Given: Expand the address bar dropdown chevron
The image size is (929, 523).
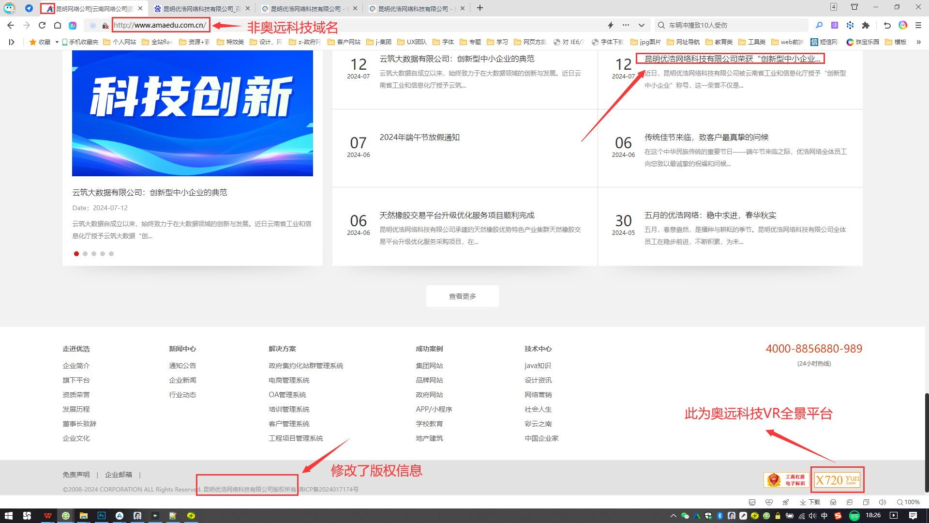Looking at the screenshot, I should [x=642, y=25].
